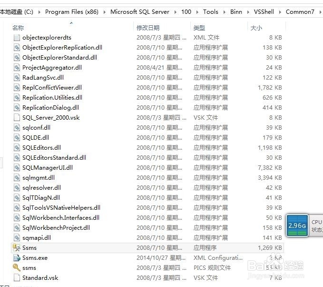323x287 pixels.
Task: Click the ProjectAggregator.dll file icon
Action: [17, 68]
